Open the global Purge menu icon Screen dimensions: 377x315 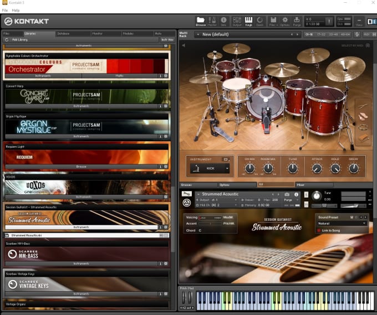pyautogui.click(x=297, y=22)
